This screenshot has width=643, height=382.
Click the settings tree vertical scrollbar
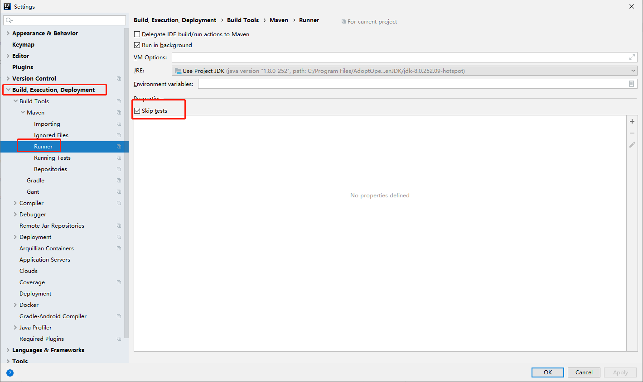coord(126,183)
